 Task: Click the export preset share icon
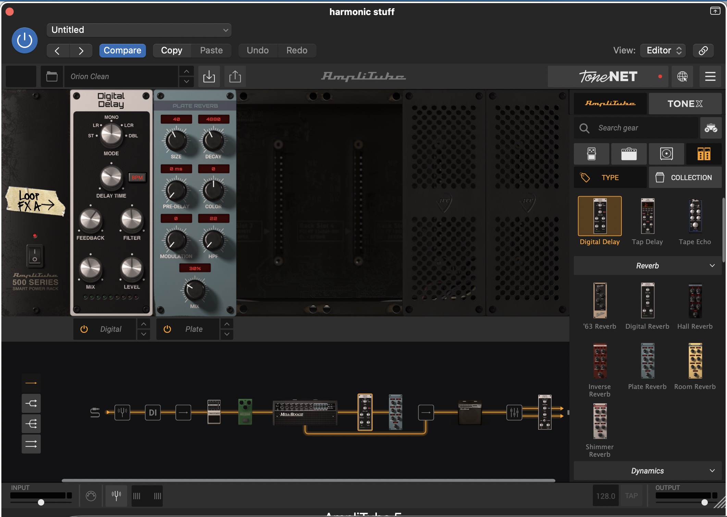[x=235, y=76]
